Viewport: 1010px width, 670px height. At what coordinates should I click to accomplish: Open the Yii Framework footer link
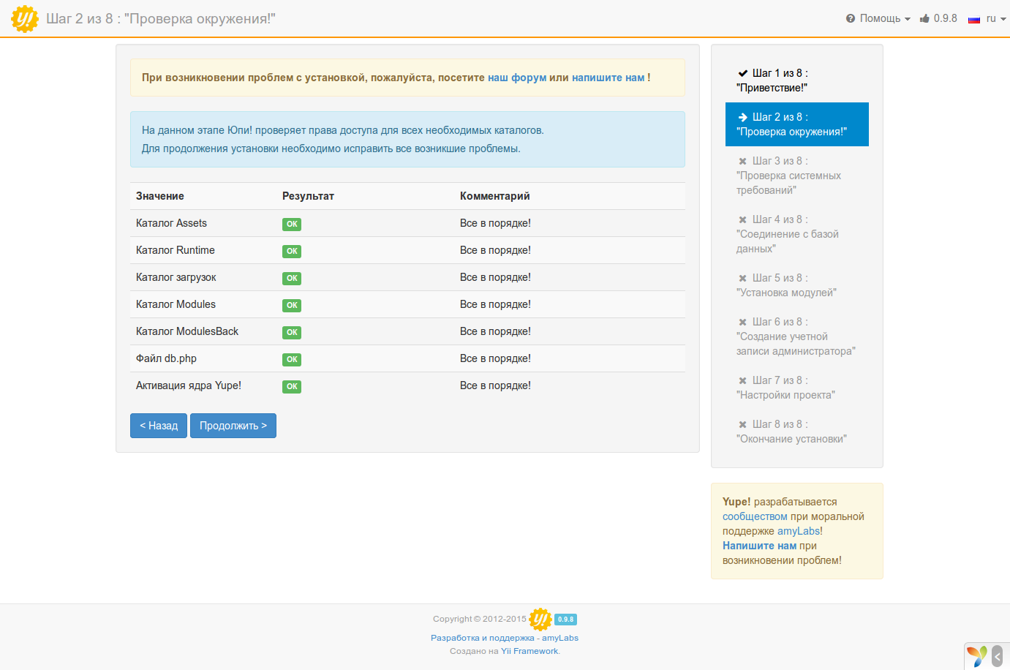click(530, 651)
